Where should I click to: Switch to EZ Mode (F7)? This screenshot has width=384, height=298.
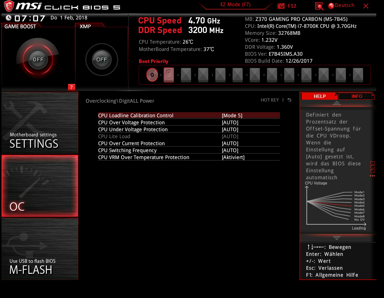click(x=235, y=5)
